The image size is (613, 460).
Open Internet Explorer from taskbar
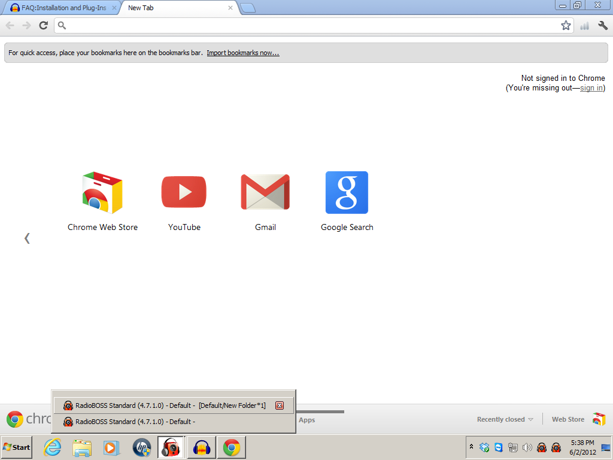tap(53, 447)
